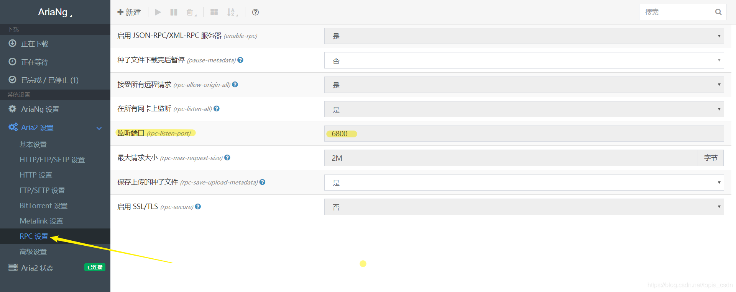Open the Waiting (正在等待) list

55,62
